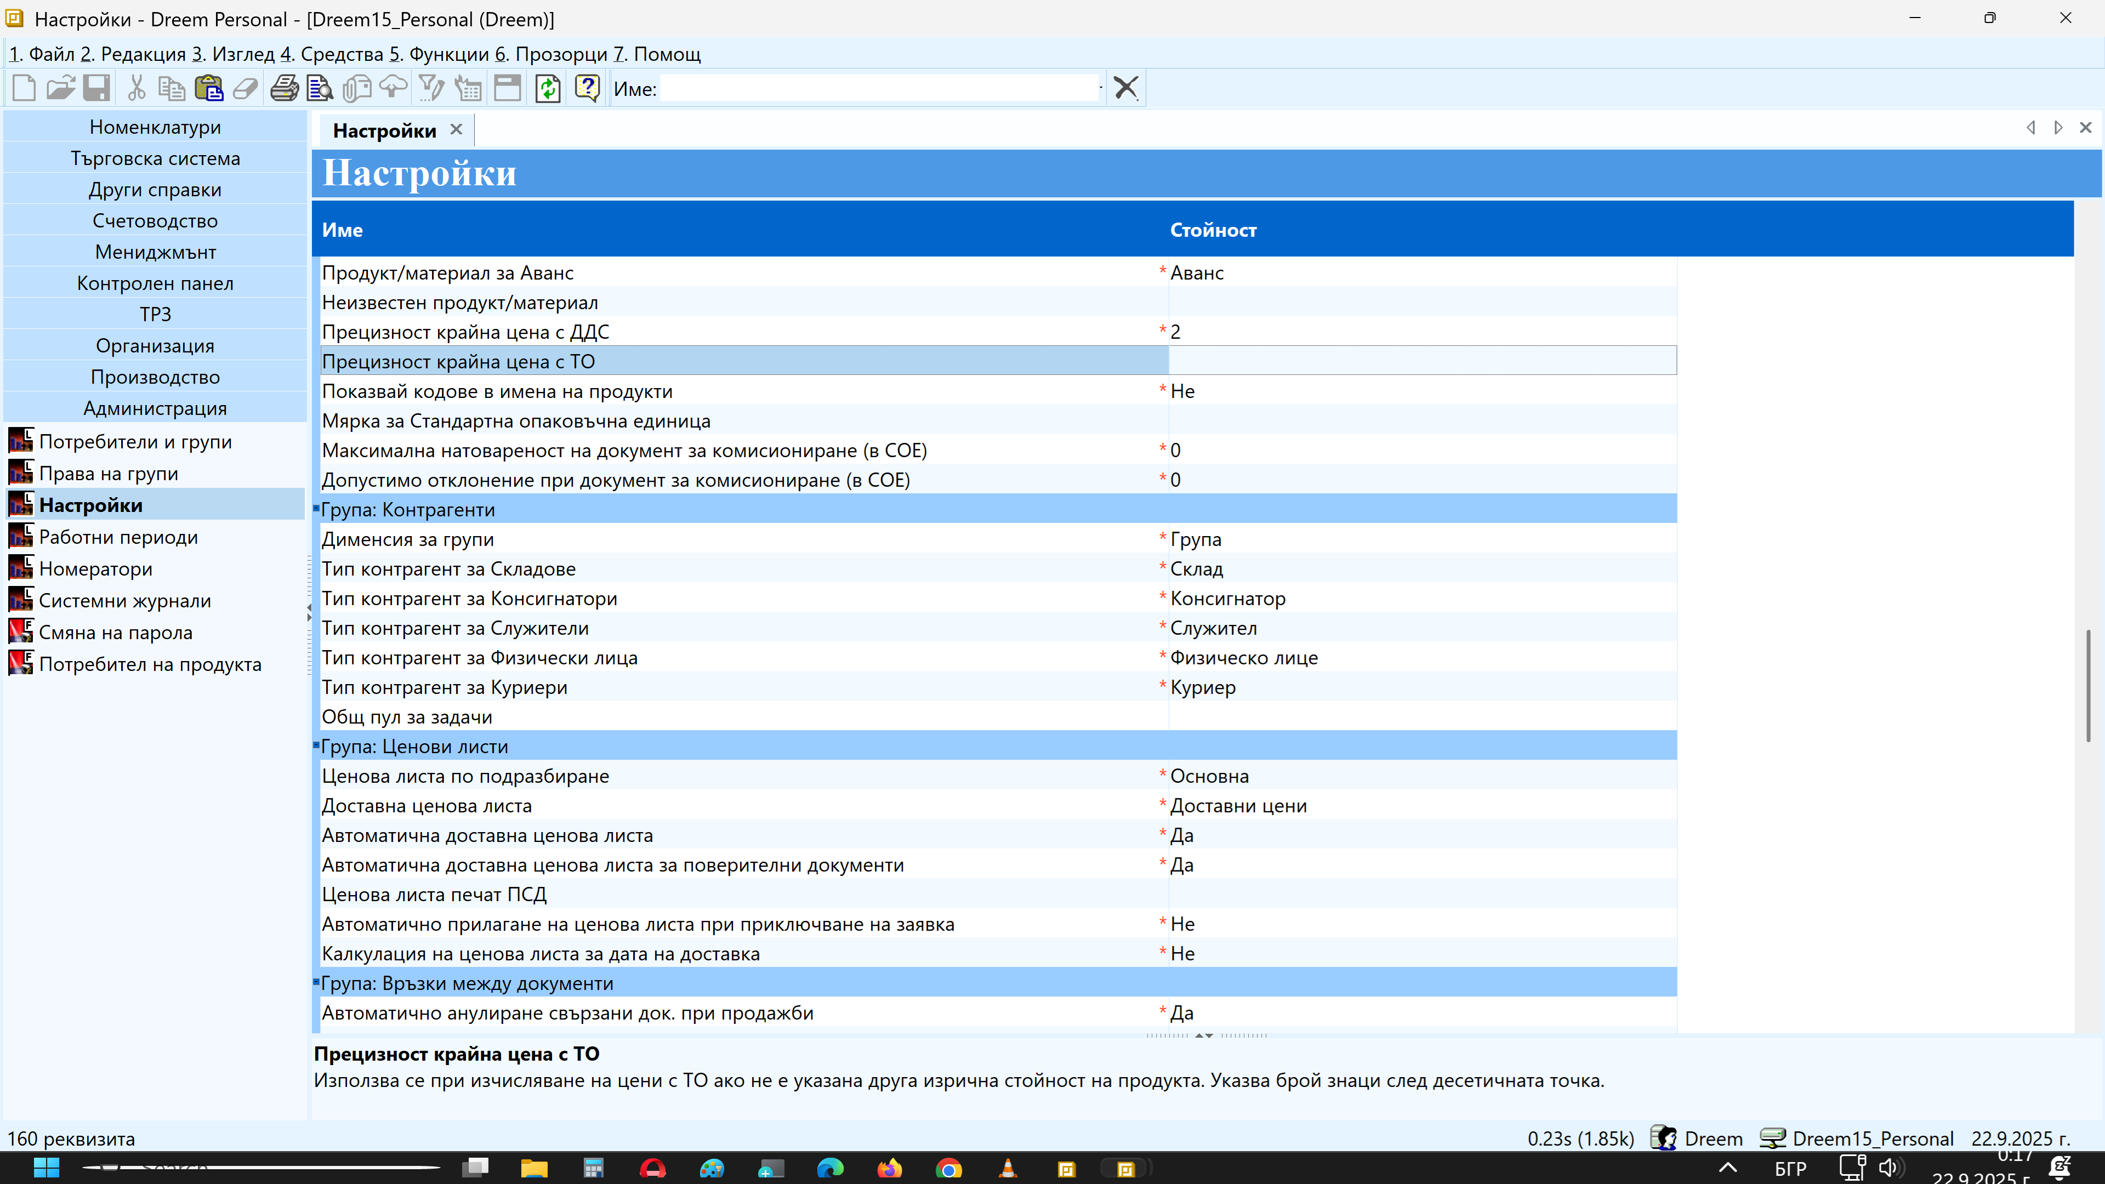Open the Номератори sidebar item

[x=95, y=569]
